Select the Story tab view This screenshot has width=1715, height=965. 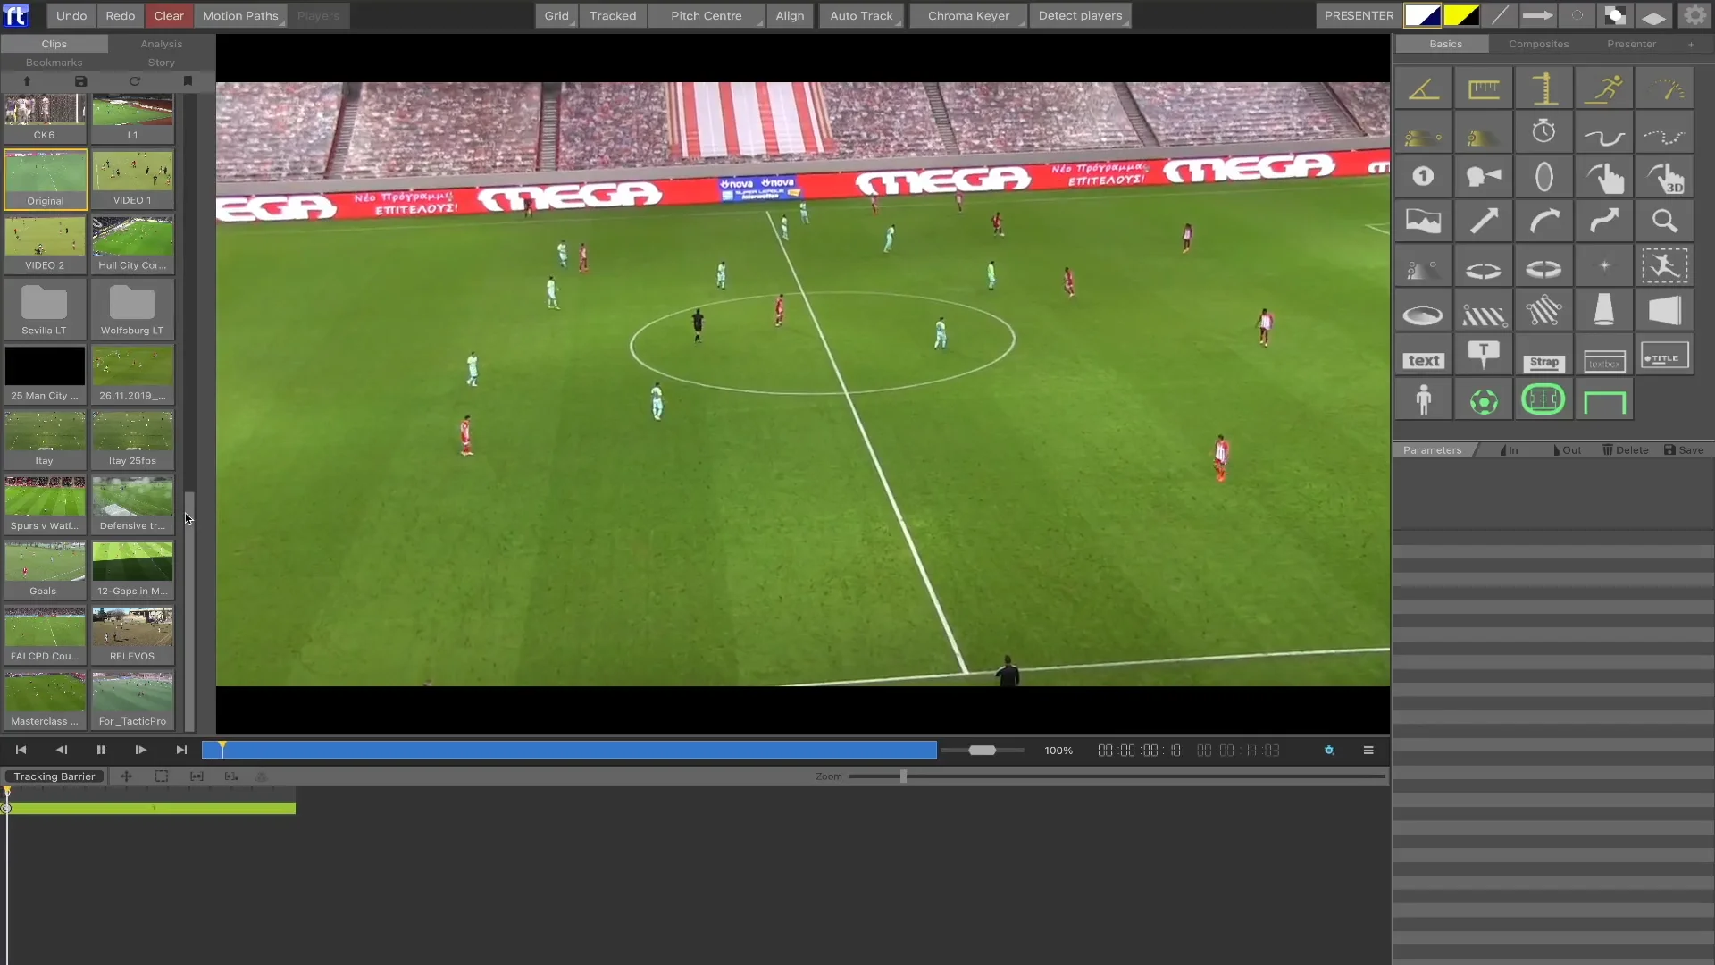coord(162,62)
